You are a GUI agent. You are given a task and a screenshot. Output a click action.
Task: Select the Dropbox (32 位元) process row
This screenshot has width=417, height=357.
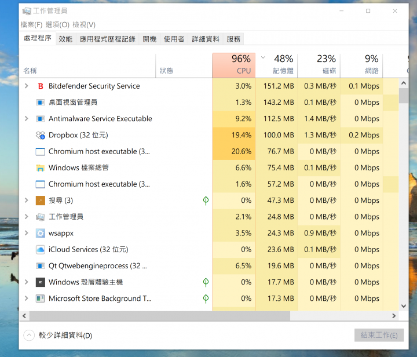(x=209, y=135)
